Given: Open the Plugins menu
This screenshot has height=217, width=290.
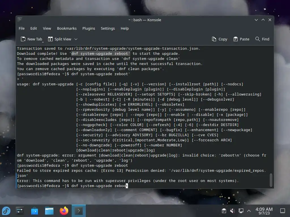Looking at the screenshot, I should click(89, 29).
